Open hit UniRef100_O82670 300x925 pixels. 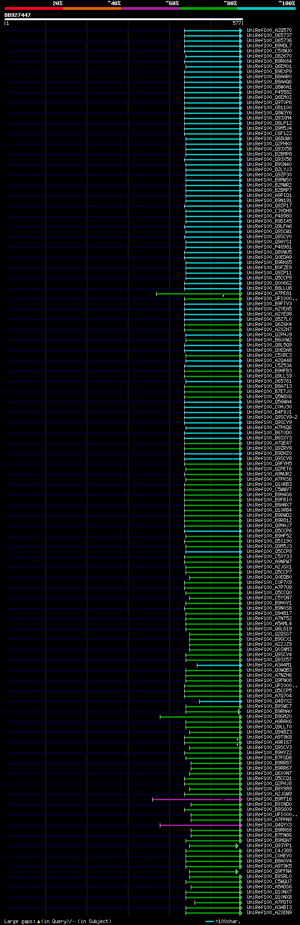269,56
